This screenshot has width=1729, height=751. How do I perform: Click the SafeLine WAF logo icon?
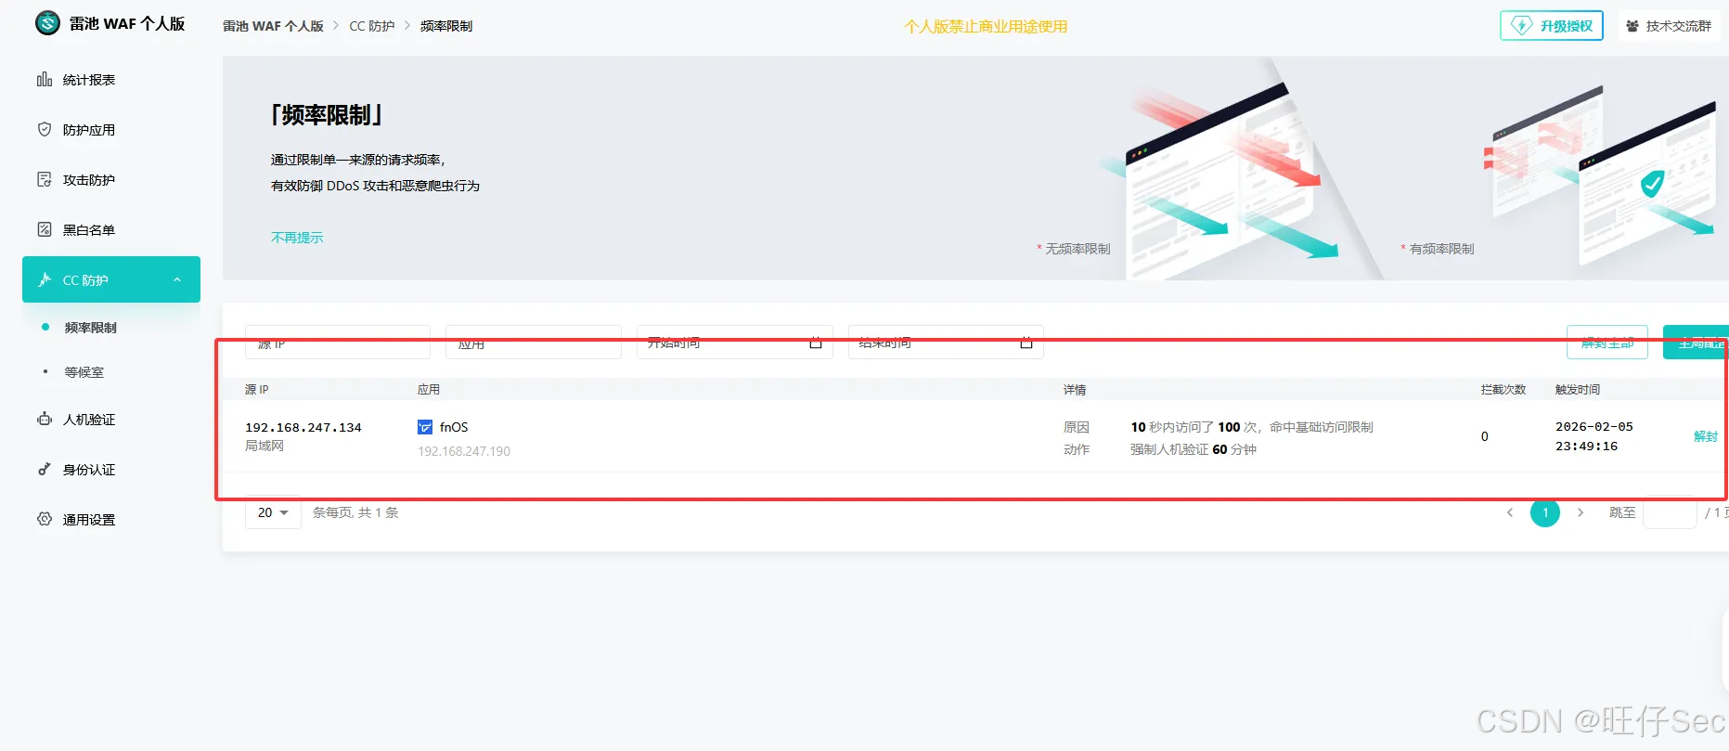[x=47, y=23]
